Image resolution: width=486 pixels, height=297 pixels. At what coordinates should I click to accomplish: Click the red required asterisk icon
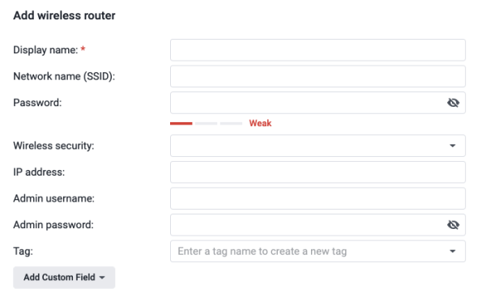click(x=83, y=49)
